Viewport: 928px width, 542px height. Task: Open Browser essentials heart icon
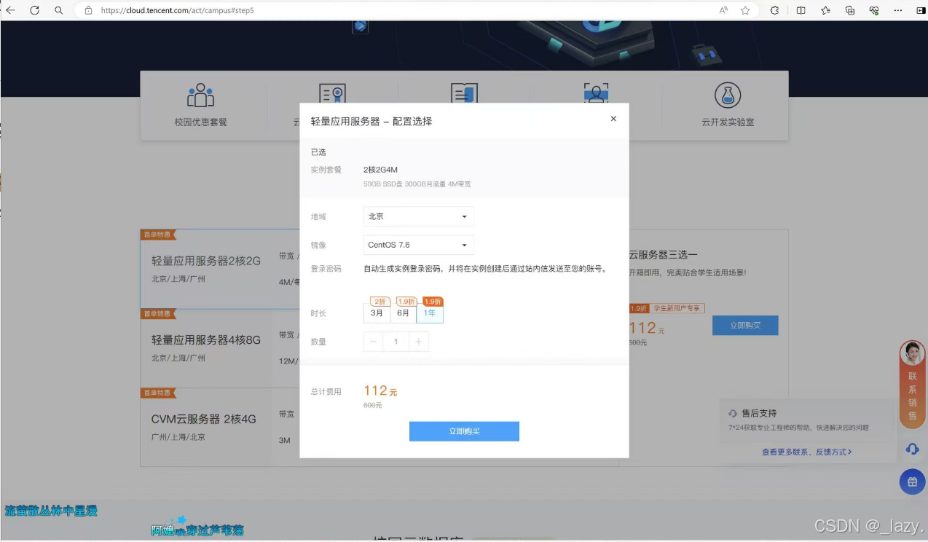pos(874,11)
